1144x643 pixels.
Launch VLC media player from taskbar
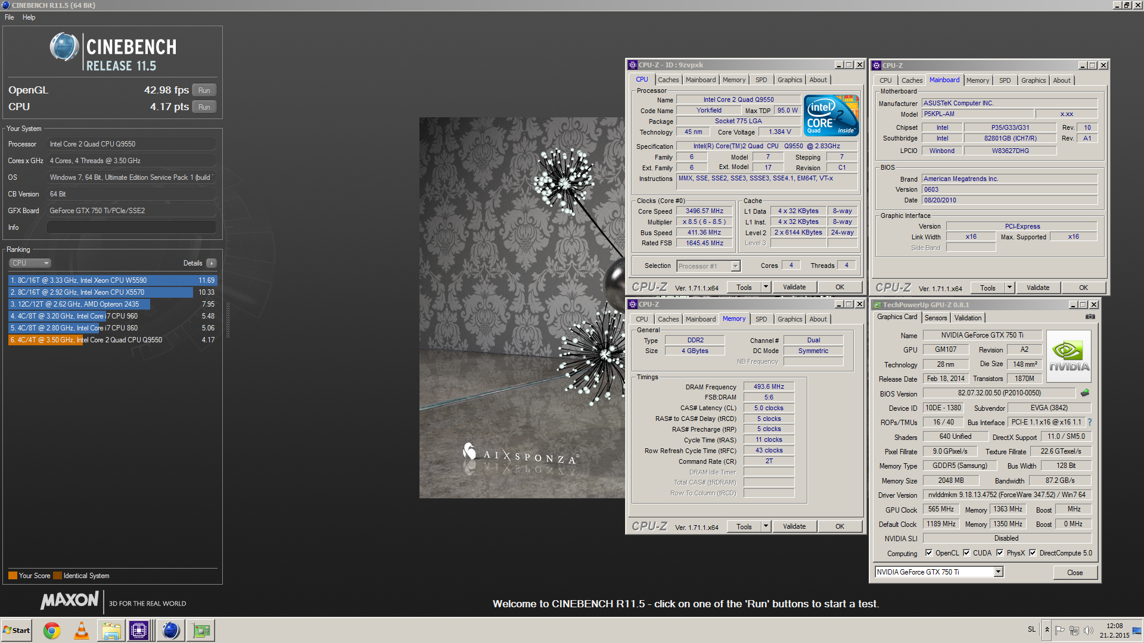[x=82, y=630]
